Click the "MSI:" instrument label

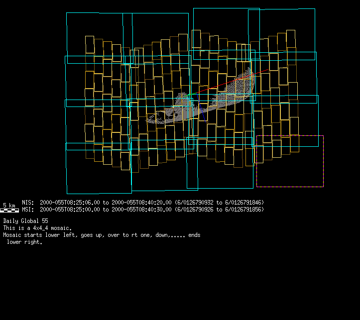[28, 210]
